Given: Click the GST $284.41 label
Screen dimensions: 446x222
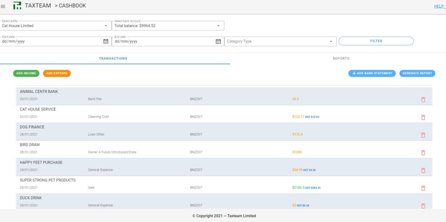Looking at the screenshot, I should pyautogui.click(x=313, y=188).
